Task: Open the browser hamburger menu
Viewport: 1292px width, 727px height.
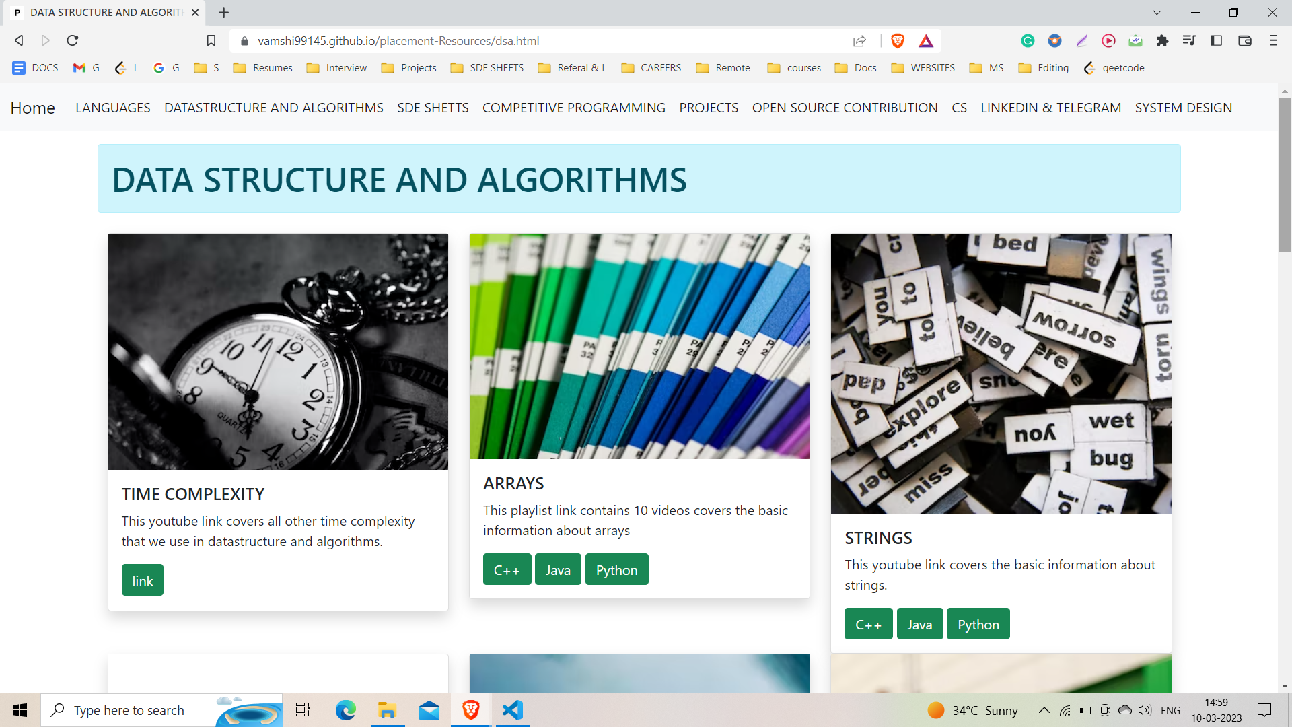Action: coord(1273,40)
